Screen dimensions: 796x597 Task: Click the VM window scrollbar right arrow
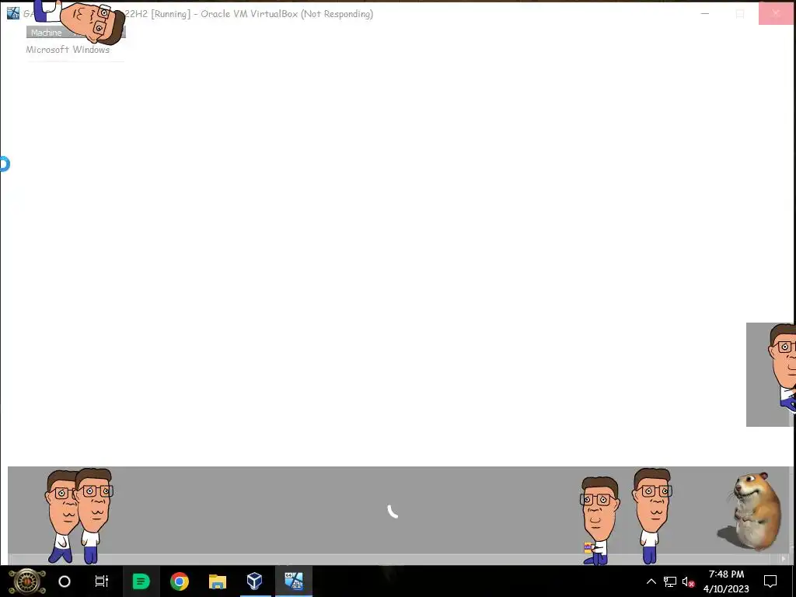[x=784, y=559]
